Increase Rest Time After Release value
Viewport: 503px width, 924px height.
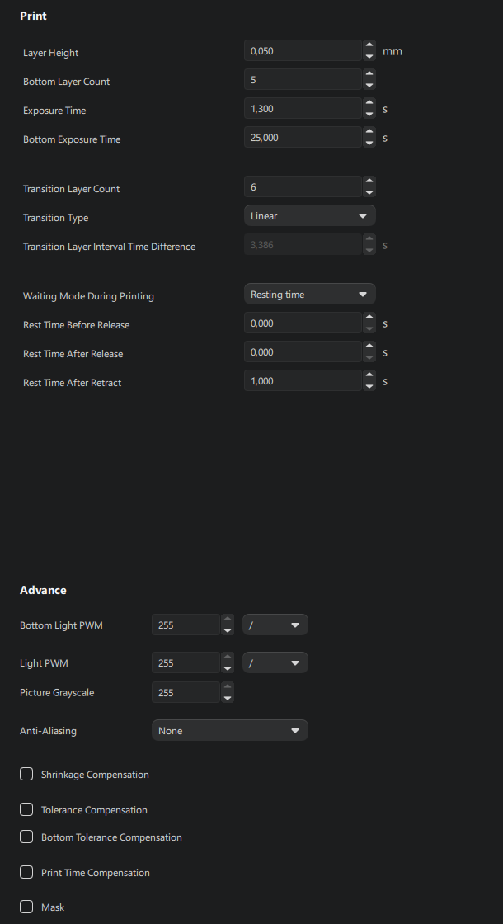pos(369,346)
